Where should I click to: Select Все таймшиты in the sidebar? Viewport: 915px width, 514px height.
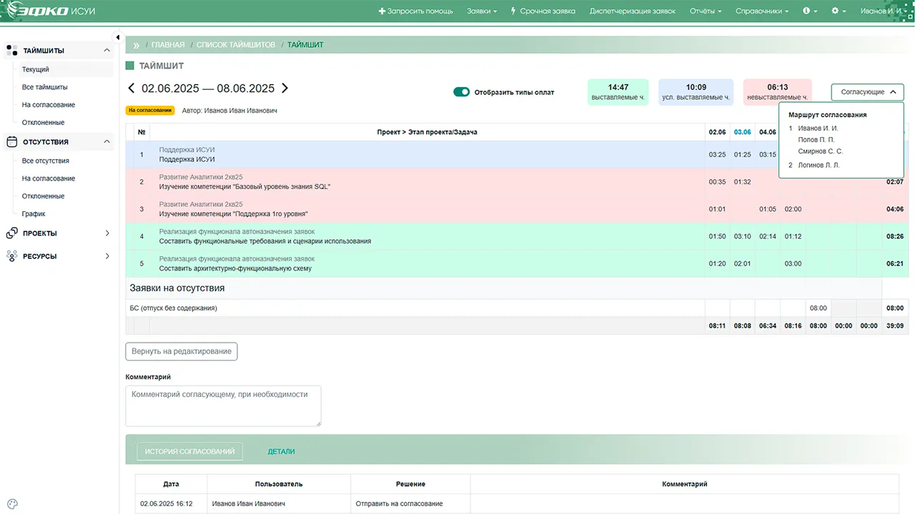tap(45, 87)
